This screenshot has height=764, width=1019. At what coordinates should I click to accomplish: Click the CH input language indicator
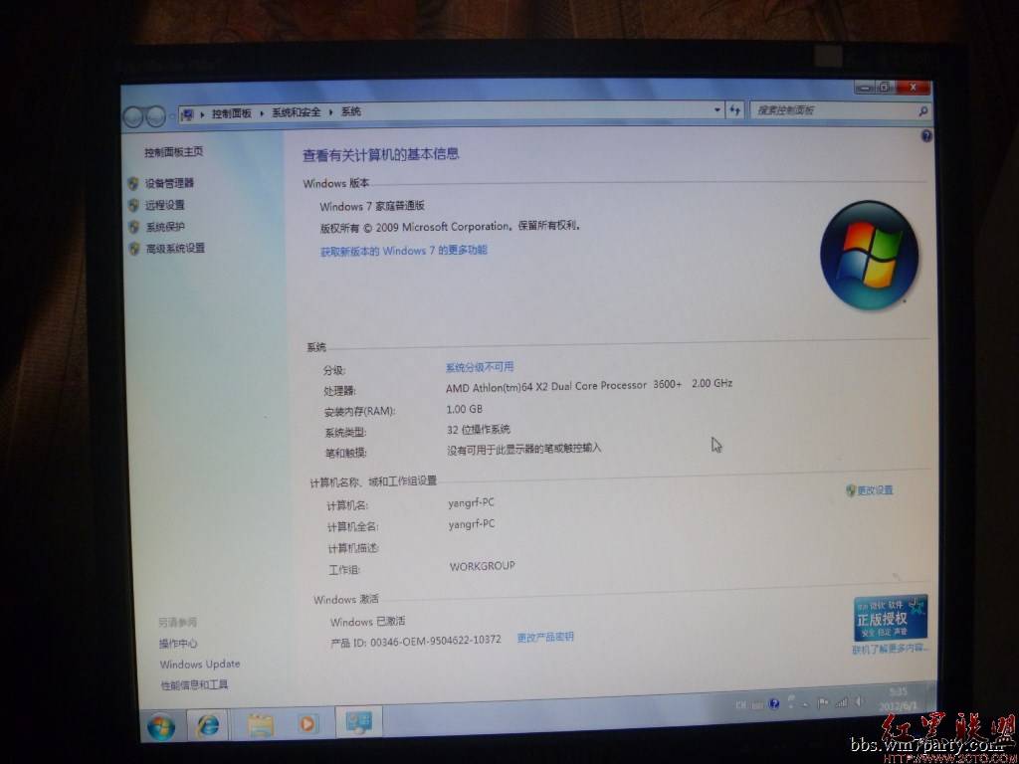pos(740,705)
